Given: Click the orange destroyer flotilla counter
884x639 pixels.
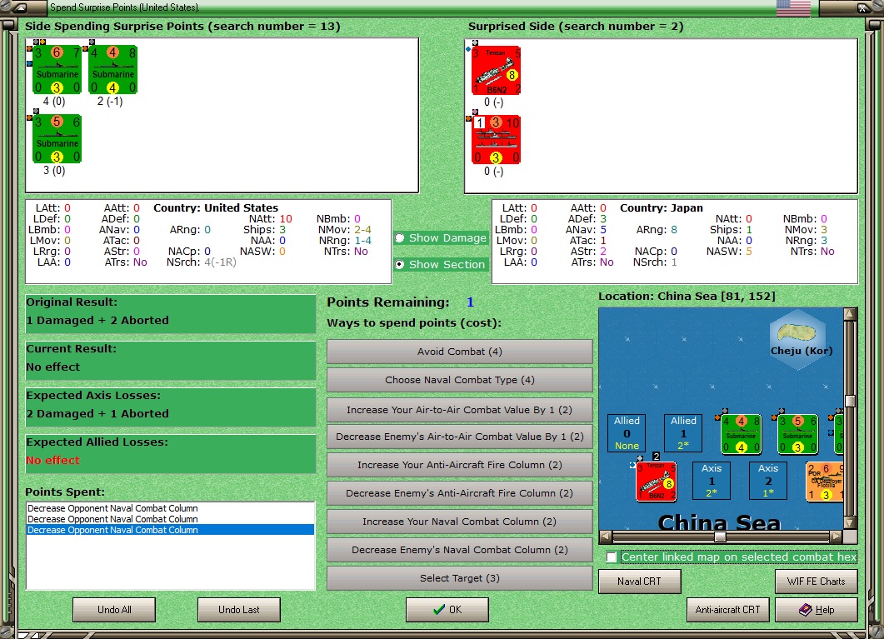Looking at the screenshot, I should tap(825, 482).
